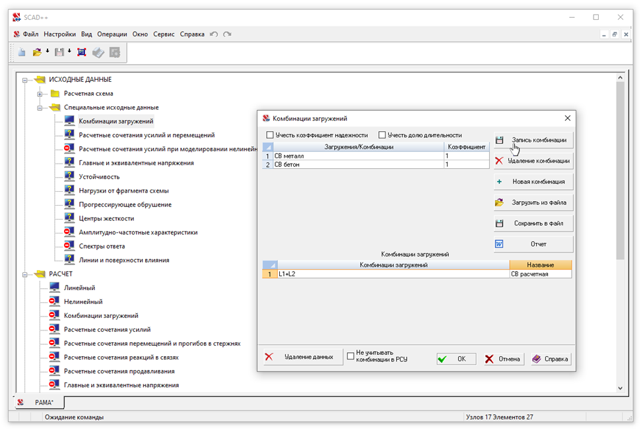The width and height of the screenshot is (643, 430).
Task: Click icon beside Линии и поверхности влияния
Action: click(69, 260)
